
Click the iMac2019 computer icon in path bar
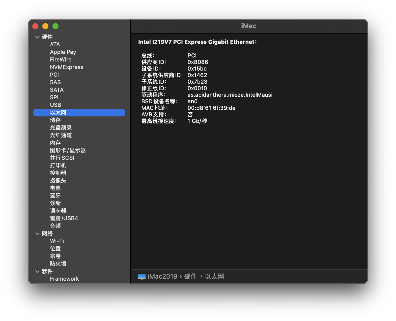coord(142,276)
